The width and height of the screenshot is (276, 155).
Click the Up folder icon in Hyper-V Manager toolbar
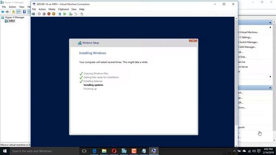point(13,12)
